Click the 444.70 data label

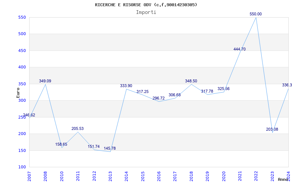coord(239,49)
